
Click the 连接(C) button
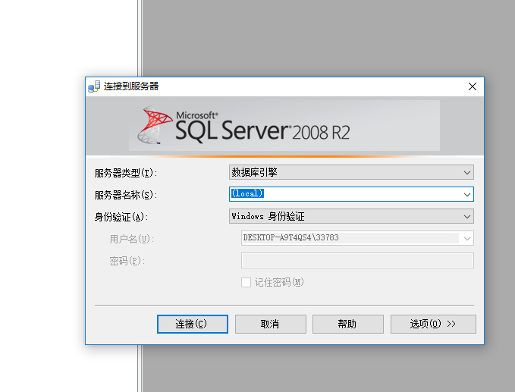193,324
